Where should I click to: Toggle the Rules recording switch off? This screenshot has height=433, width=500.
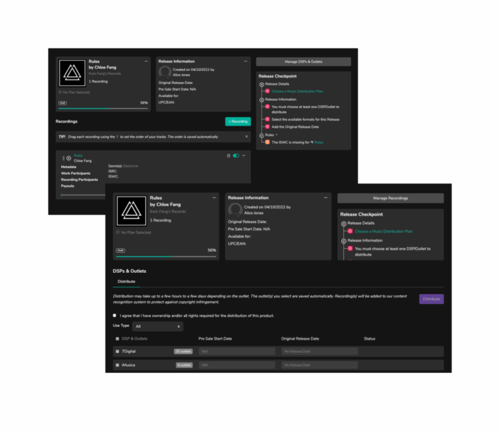tap(236, 156)
